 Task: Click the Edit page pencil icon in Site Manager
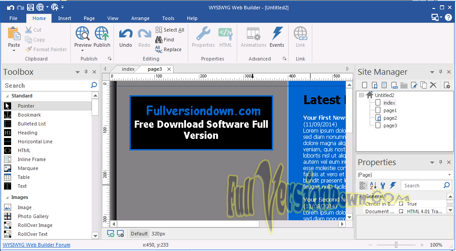pyautogui.click(x=414, y=85)
